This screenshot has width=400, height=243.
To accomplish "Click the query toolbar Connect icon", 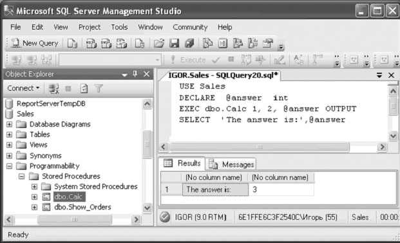I will coord(17,60).
